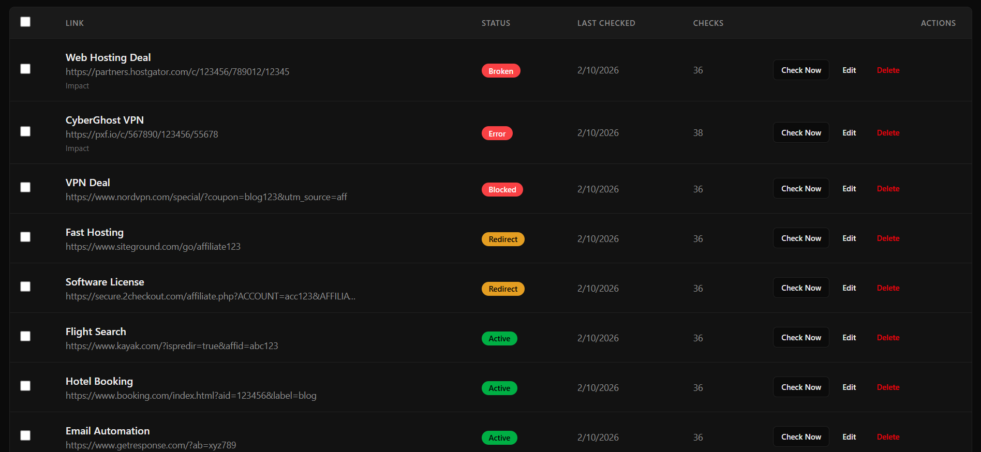Click Redirect badge for Fast Hosting
Viewport: 981px width, 452px height.
pos(503,239)
